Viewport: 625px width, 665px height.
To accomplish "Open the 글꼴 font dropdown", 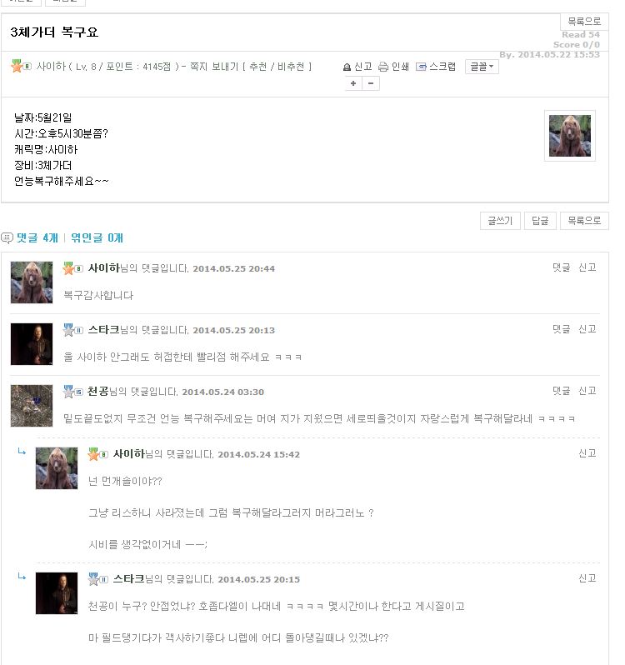I will pos(482,67).
